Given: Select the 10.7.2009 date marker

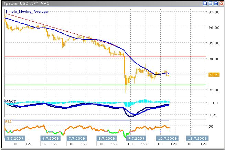Looking at the screenshot, I should 167,138.
